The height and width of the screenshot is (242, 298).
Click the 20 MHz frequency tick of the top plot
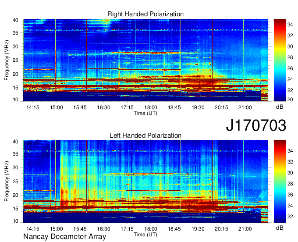pyautogui.click(x=16, y=74)
